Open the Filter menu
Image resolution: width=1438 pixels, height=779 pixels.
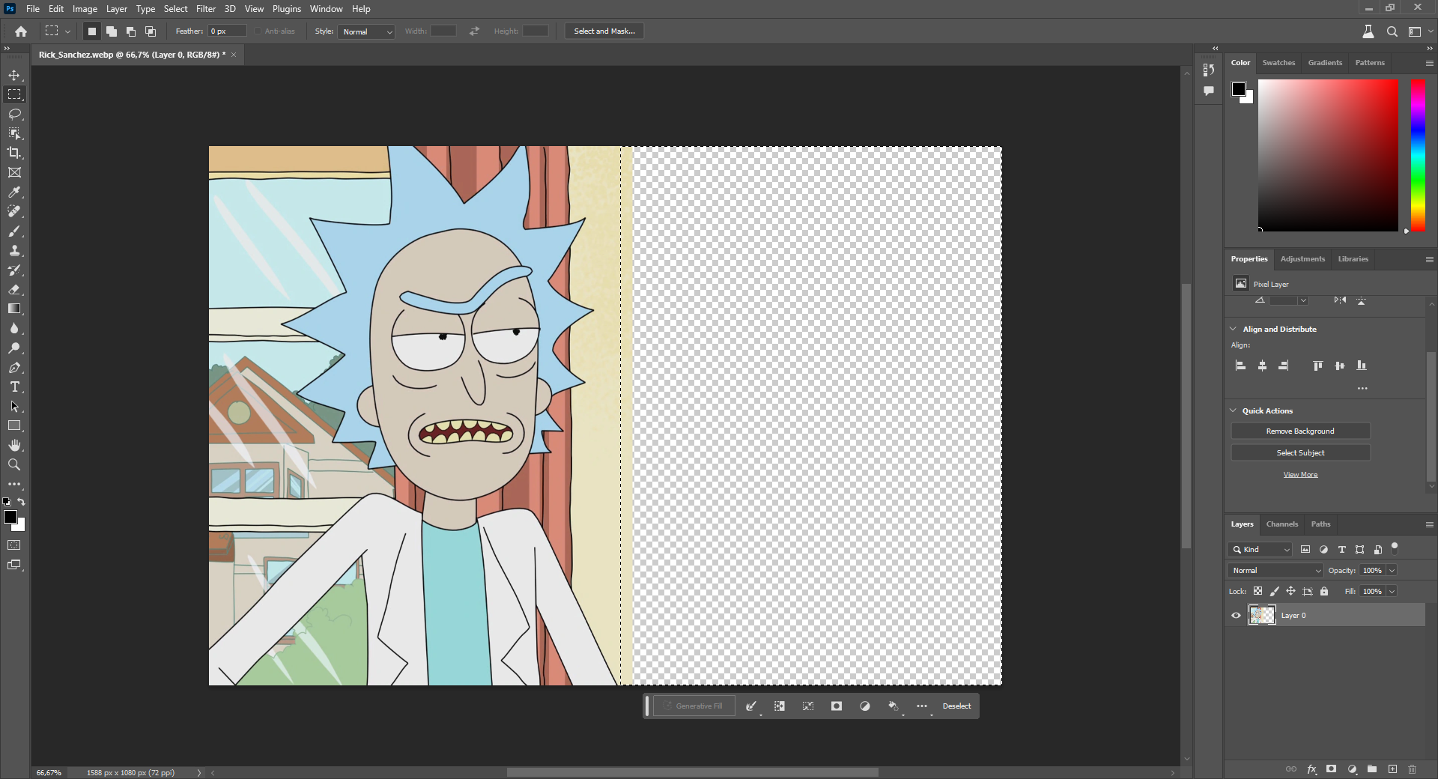pyautogui.click(x=206, y=9)
